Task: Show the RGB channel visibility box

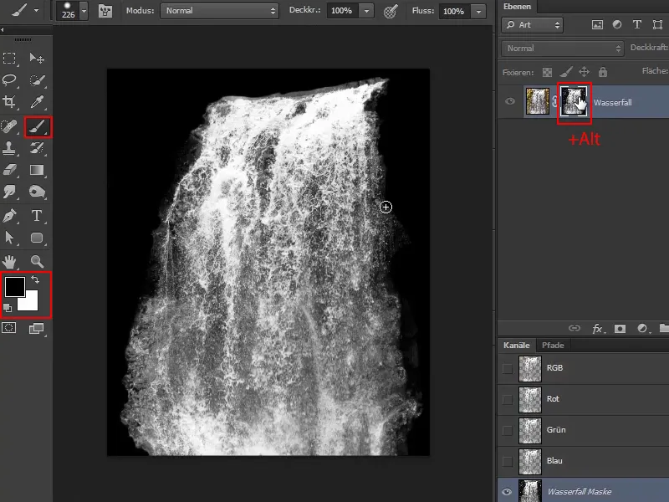Action: 508,368
